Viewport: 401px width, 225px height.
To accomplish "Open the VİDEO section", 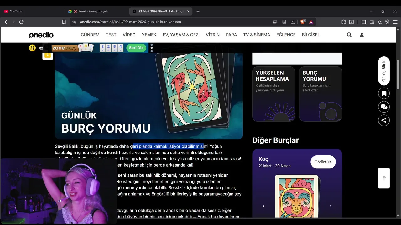I will [x=129, y=35].
